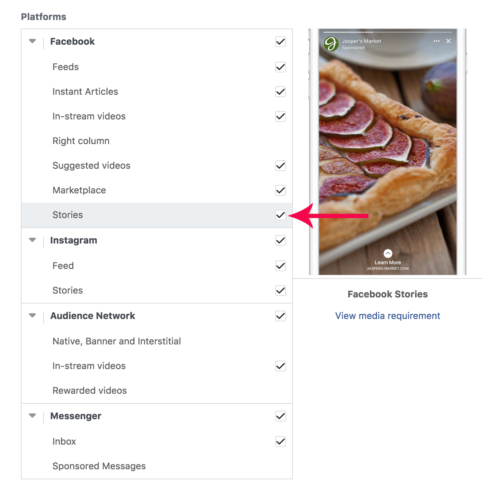Uncheck the Facebook Stories placement checkbox
This screenshot has height=487, width=491.
(281, 215)
